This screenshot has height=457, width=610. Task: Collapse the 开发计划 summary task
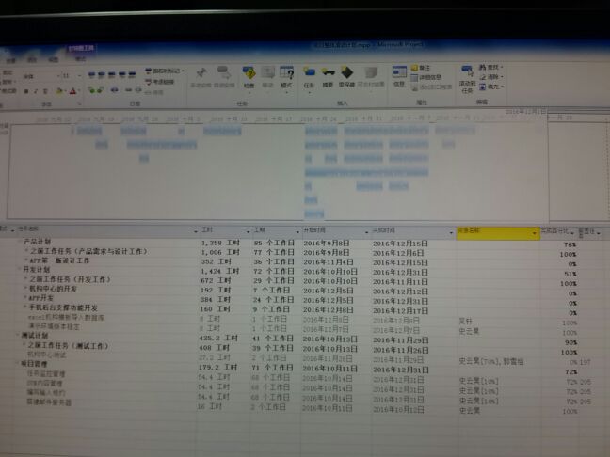22,269
